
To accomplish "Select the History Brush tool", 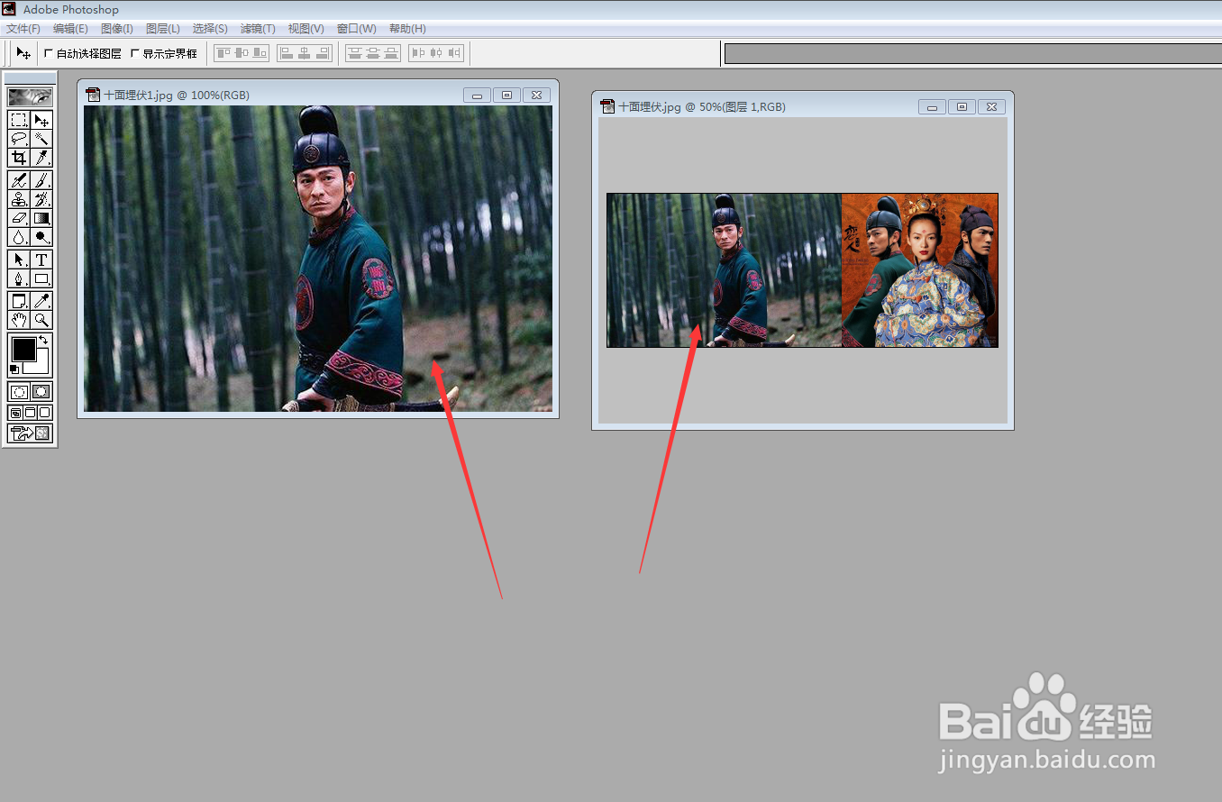I will coord(41,199).
